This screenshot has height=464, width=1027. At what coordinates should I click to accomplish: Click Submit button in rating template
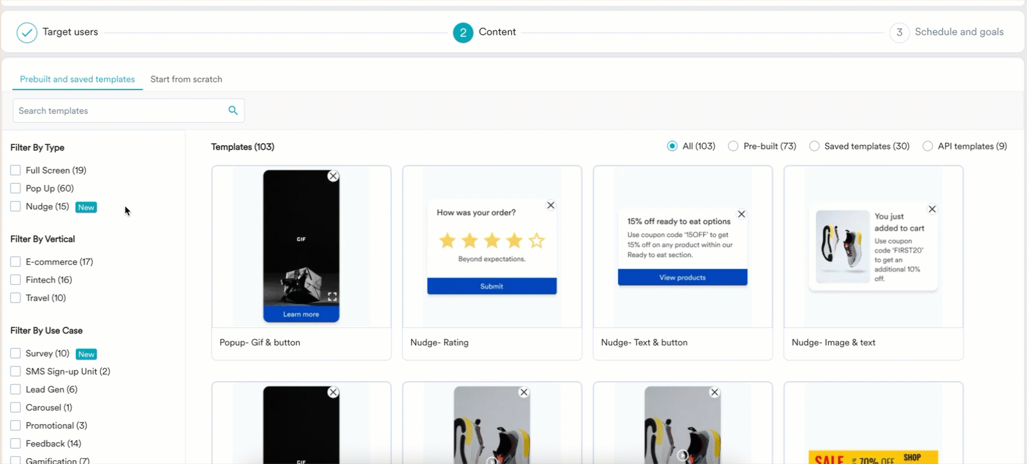[492, 286]
